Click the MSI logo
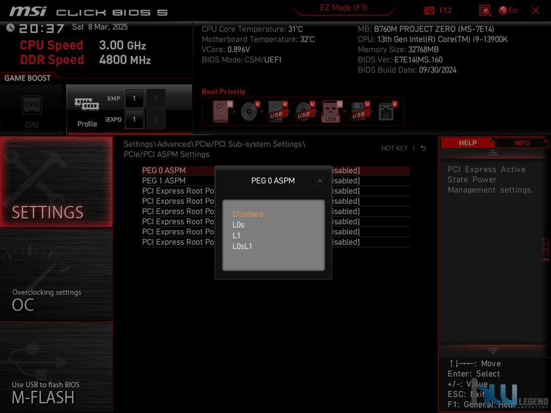This screenshot has width=551, height=413. pyautogui.click(x=28, y=11)
